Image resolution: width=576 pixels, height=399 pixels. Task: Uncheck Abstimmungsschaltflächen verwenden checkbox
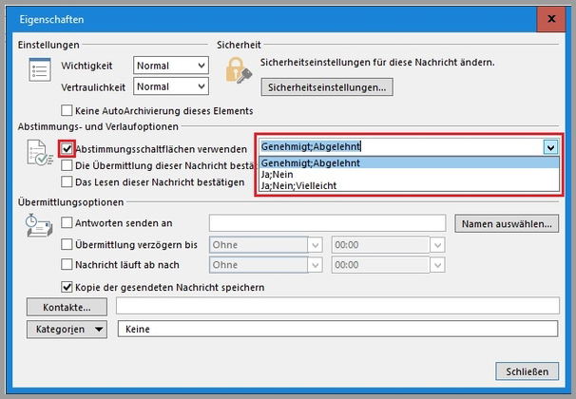[67, 148]
